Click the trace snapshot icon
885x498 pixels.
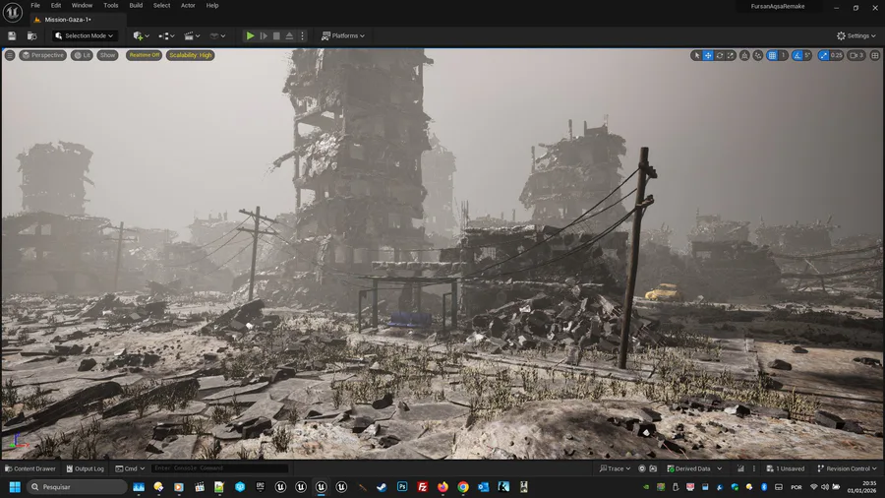653,468
